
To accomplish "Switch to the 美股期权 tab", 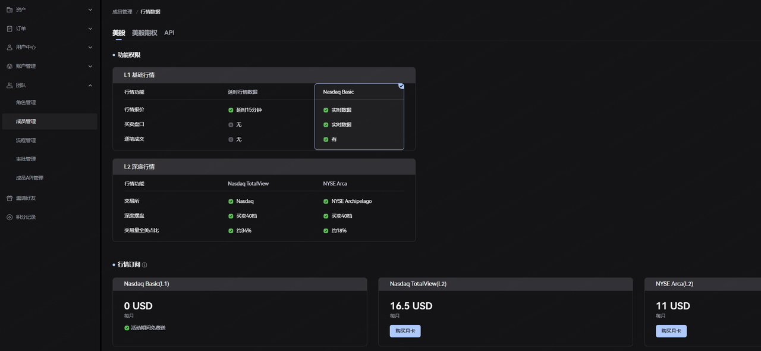I will pos(144,33).
